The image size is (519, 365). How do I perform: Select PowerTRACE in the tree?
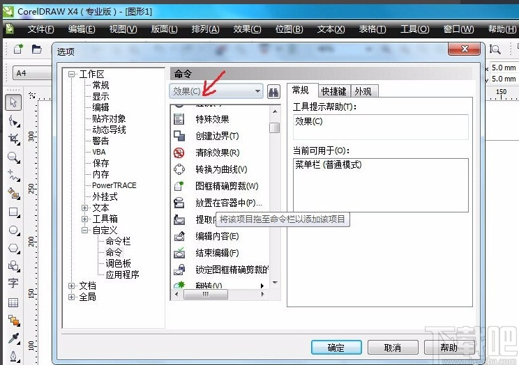coord(114,185)
